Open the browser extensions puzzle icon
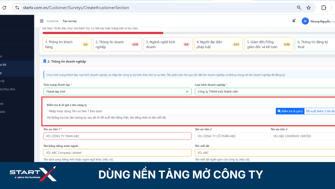 [x=323, y=8]
